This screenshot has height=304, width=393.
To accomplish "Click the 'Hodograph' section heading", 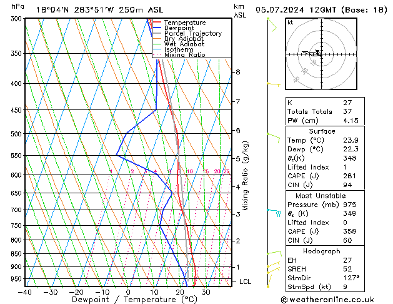I will (x=322, y=251).
